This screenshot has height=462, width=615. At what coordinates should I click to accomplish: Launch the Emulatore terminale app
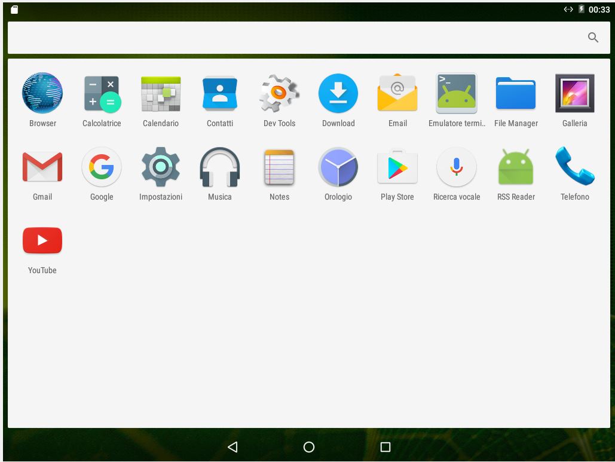pos(457,93)
